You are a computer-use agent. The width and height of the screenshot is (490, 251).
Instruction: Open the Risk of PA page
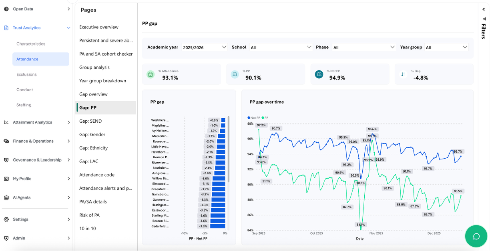pyautogui.click(x=89, y=215)
